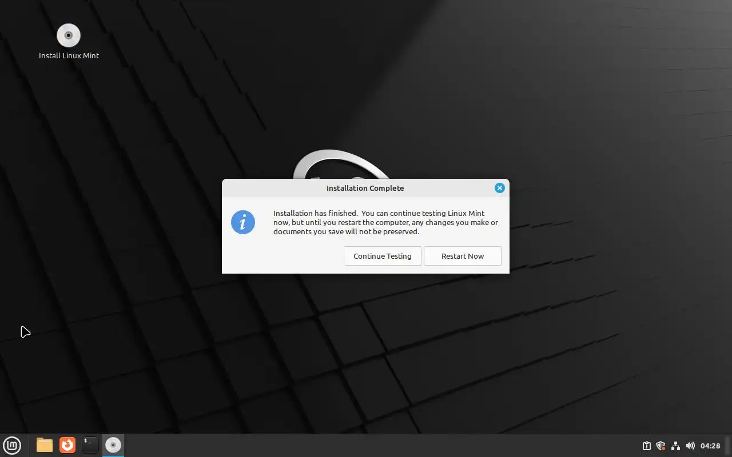Open the Linux Mint start menu

tap(12, 445)
